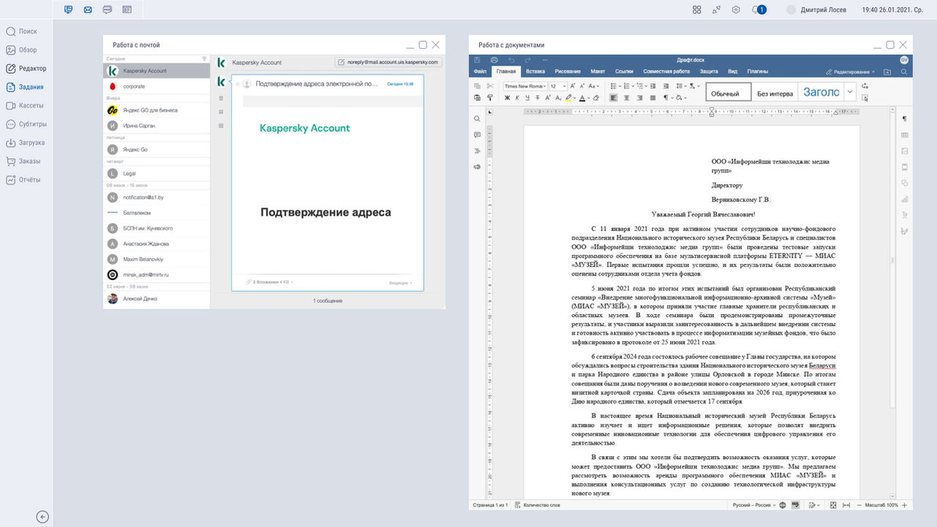937x527 pixels.
Task: Zoom in with the plus button in status bar
Action: click(x=905, y=505)
